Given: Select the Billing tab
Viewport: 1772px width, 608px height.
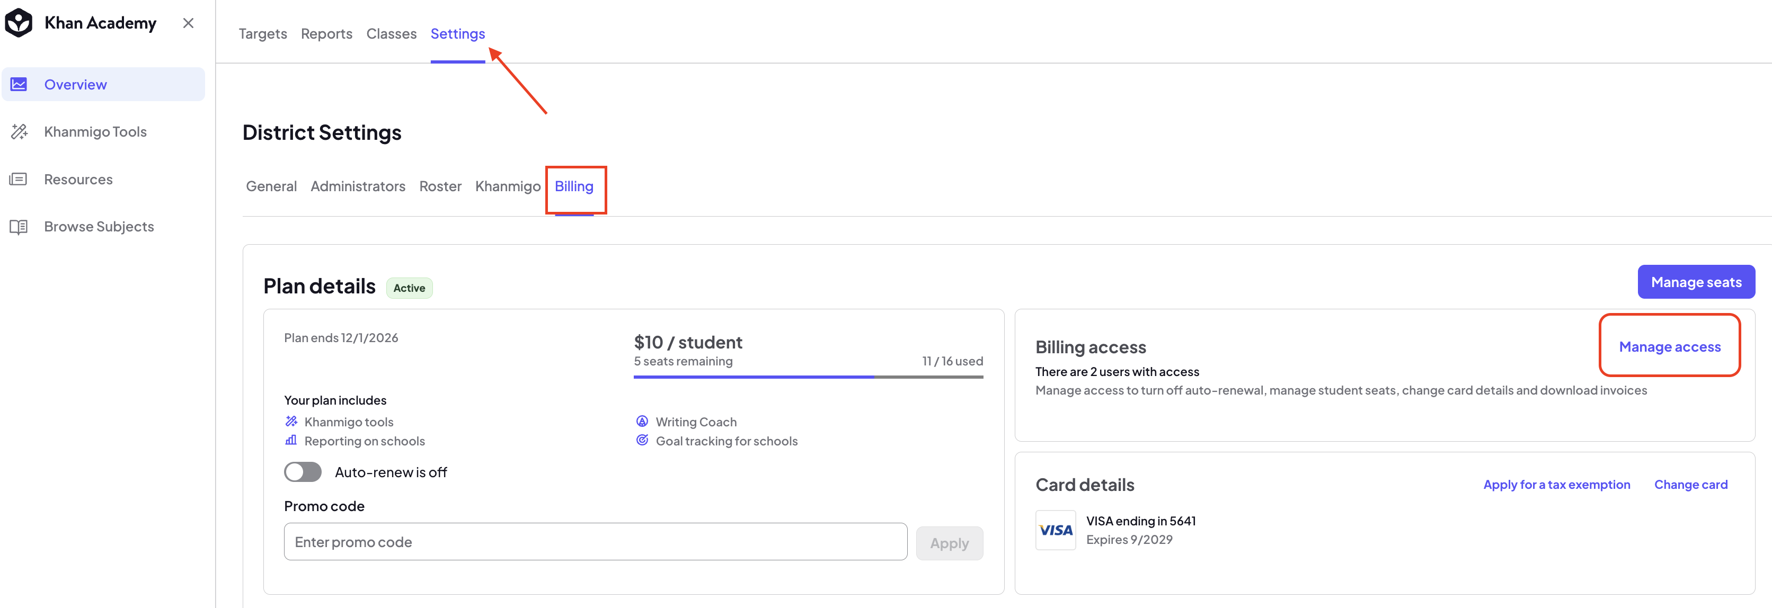Looking at the screenshot, I should pos(574,186).
